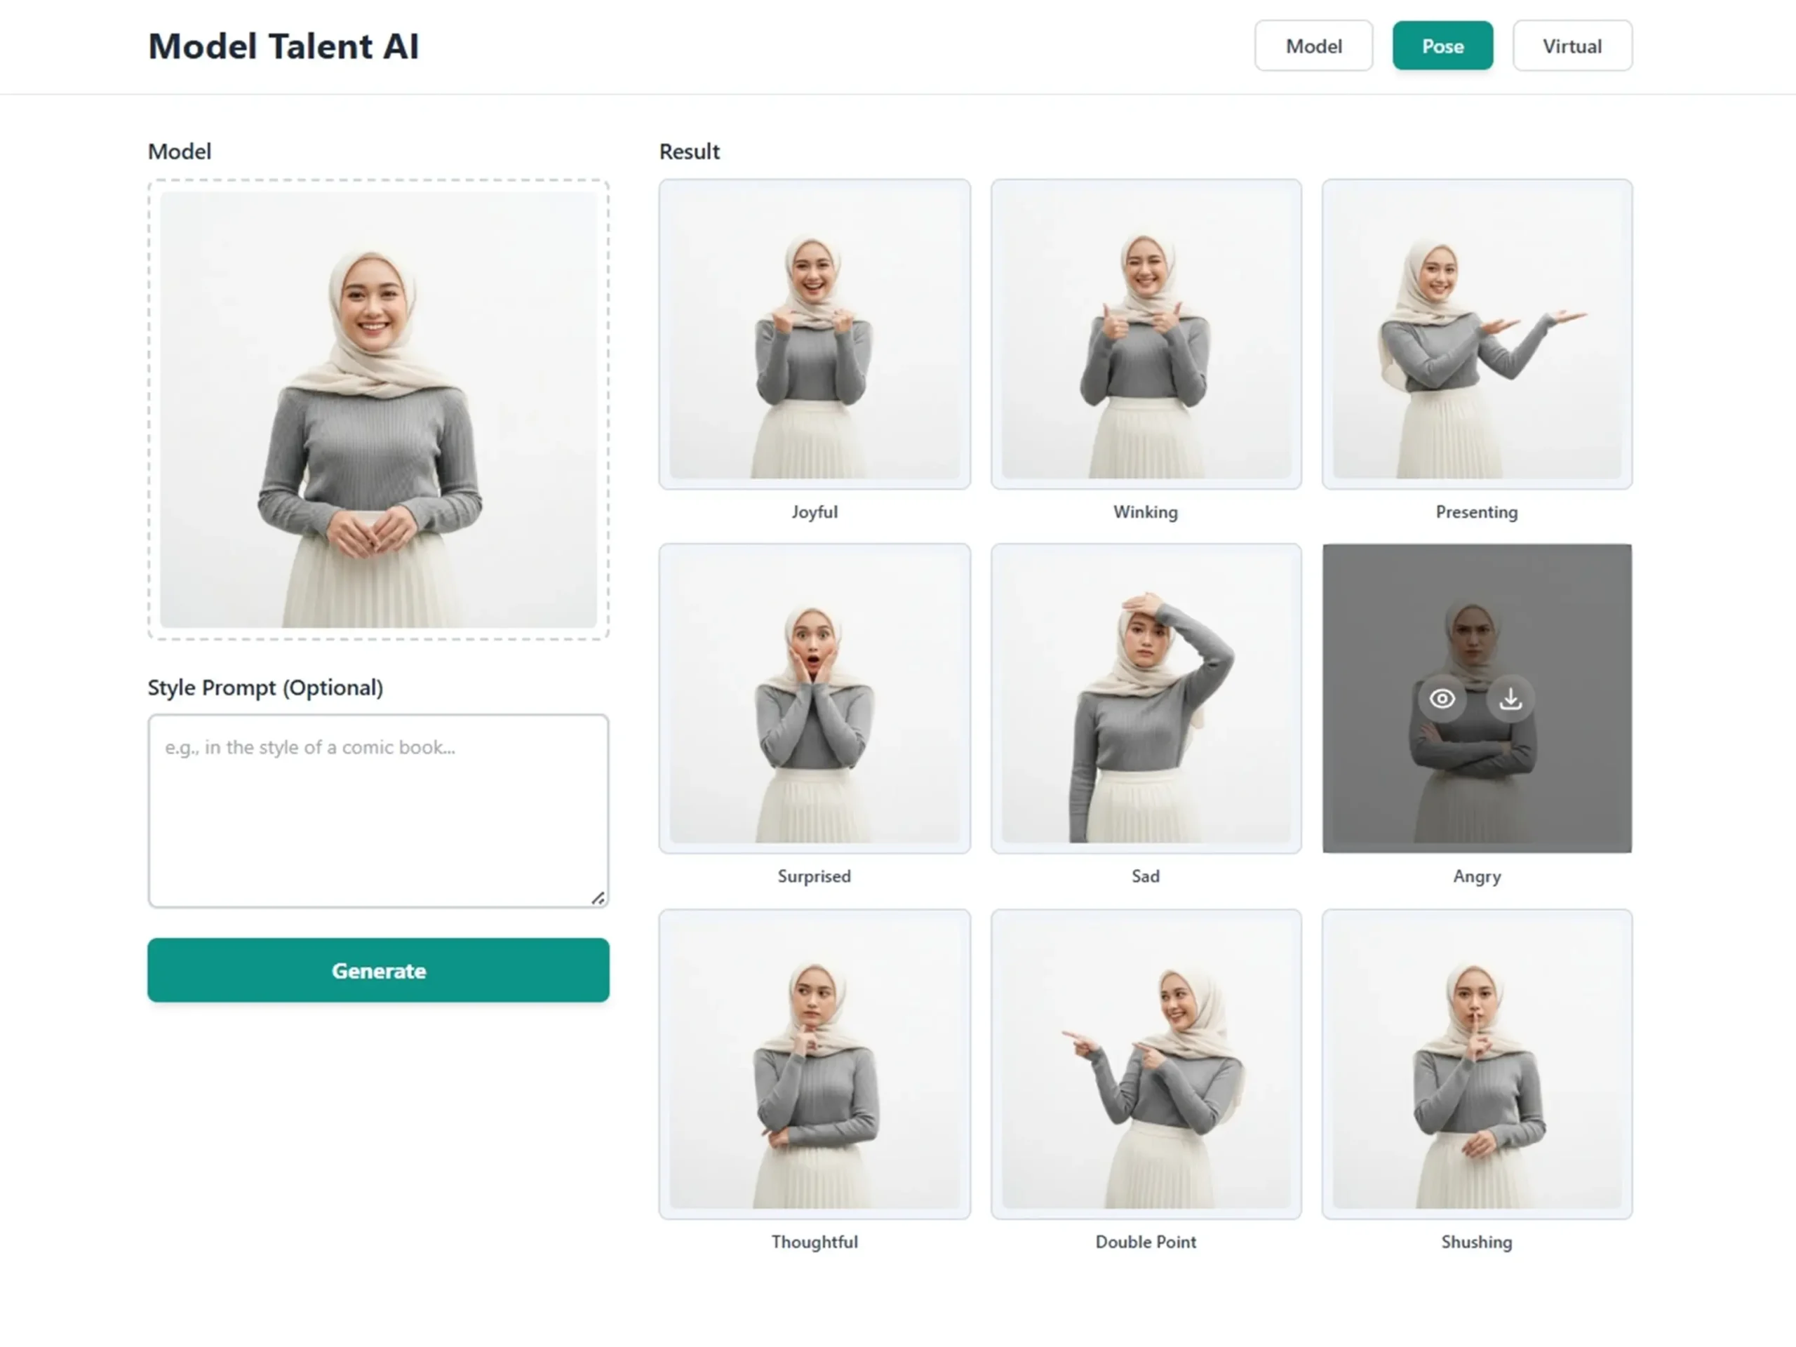Click the Surprised pose thumbnail
This screenshot has height=1347, width=1796.
(x=815, y=698)
